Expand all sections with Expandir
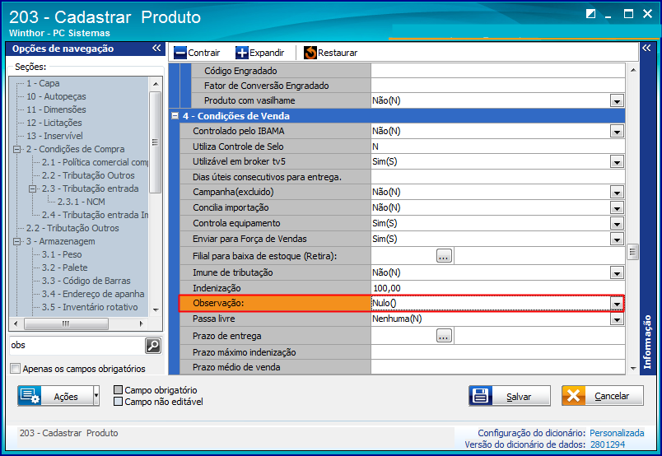This screenshot has width=662, height=456. 259,53
